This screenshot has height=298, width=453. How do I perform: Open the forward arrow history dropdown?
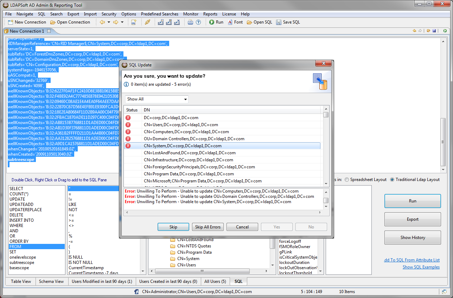(122, 22)
